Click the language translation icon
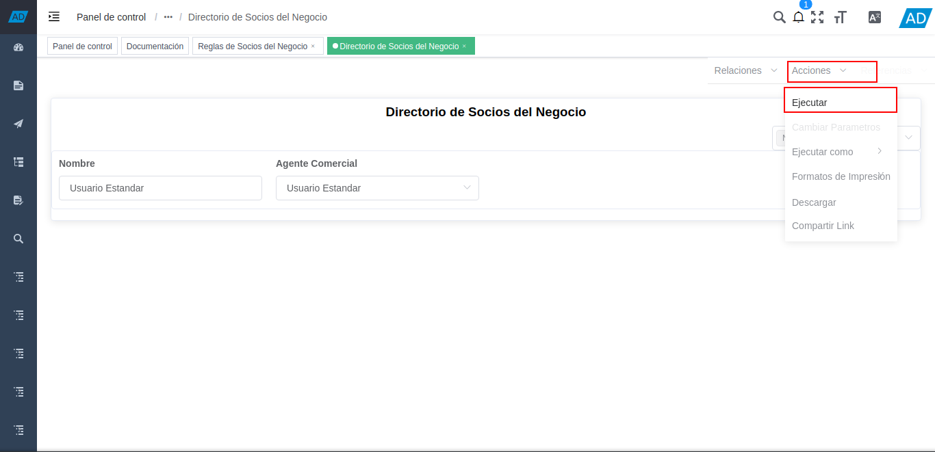This screenshot has height=452, width=935. (x=874, y=17)
